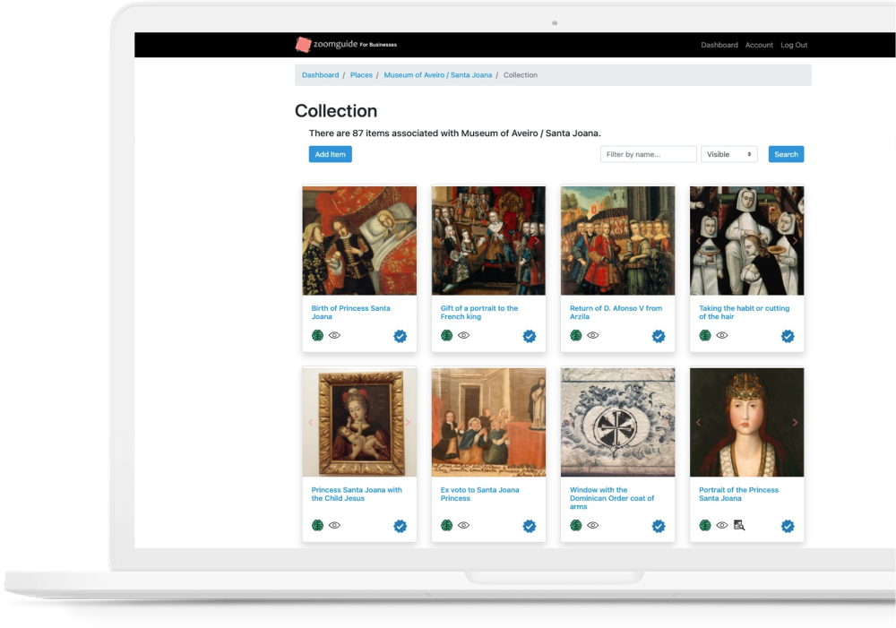The width and height of the screenshot is (896, 628).
Task: Click the Gift of a portrait painting thumbnail
Action: pos(488,241)
